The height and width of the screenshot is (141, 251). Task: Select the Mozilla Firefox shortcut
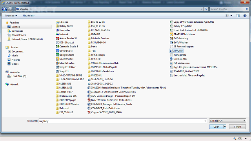tap(65, 63)
